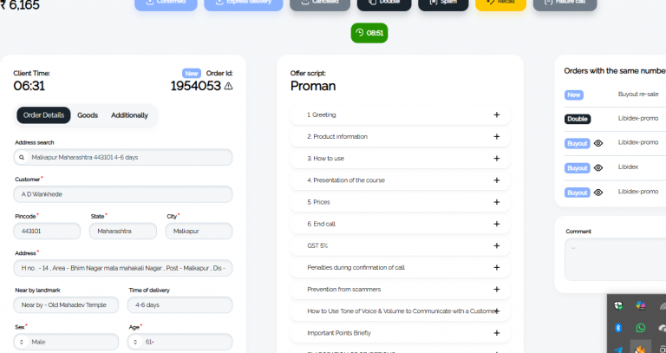Click the Client Time value 06:31
Viewport: 666px width, 353px height.
coord(29,86)
